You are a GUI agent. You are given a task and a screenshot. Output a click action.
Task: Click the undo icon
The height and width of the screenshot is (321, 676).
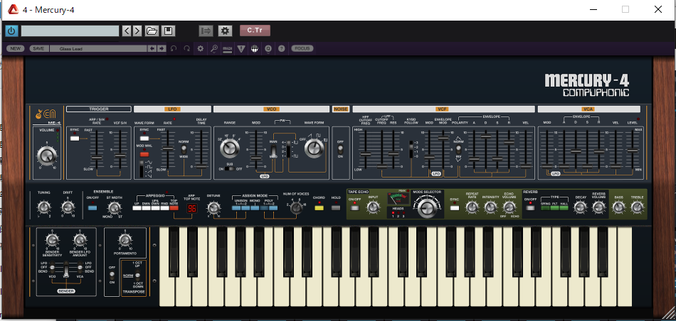coord(174,48)
